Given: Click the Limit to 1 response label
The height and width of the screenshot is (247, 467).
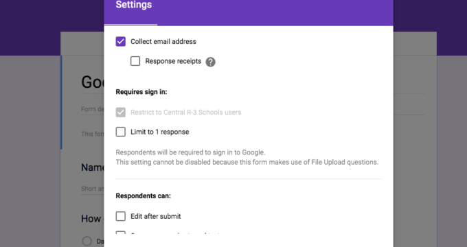Looking at the screenshot, I should (x=159, y=132).
